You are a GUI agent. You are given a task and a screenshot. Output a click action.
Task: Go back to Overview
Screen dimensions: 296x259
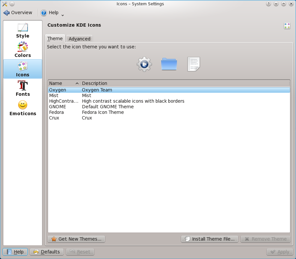click(x=18, y=13)
